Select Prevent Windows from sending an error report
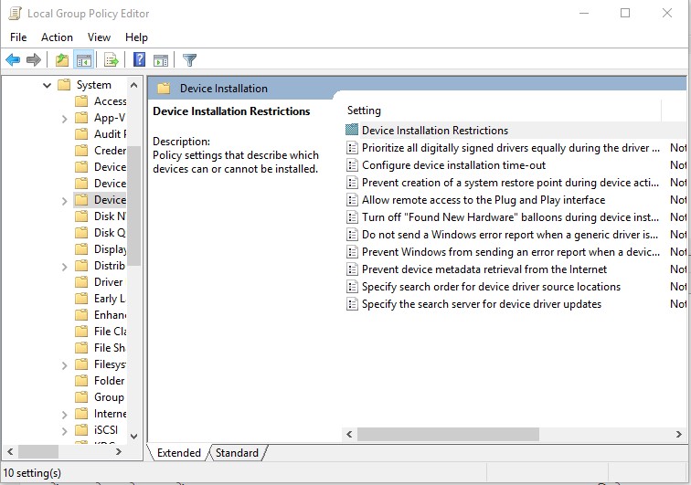The image size is (691, 485). (510, 252)
